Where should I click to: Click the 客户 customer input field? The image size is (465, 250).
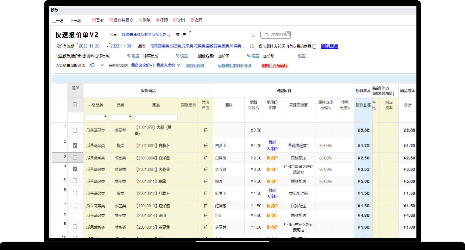219,35
